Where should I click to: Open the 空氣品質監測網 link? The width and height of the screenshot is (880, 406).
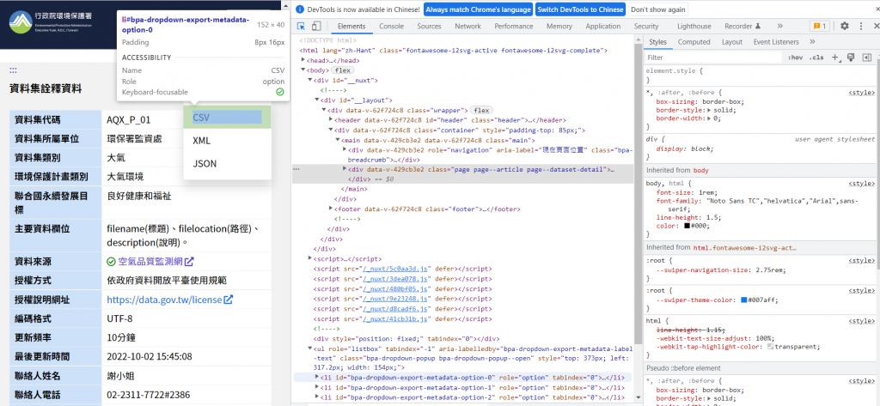point(150,261)
